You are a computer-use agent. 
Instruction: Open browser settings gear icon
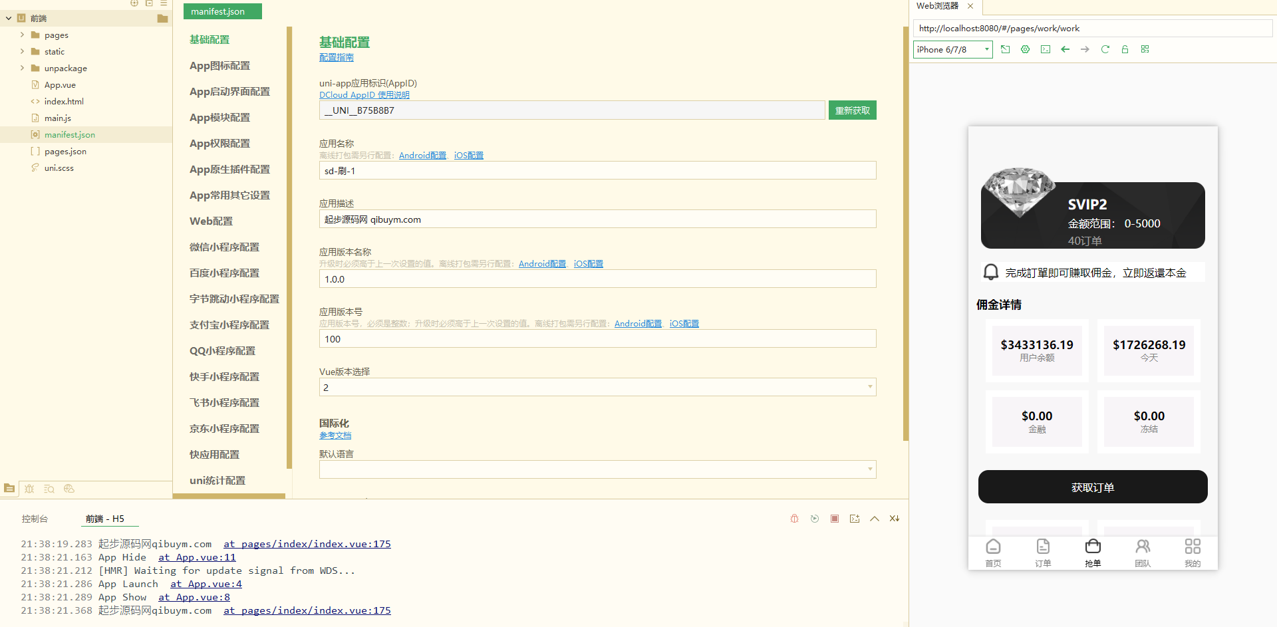(x=1025, y=49)
